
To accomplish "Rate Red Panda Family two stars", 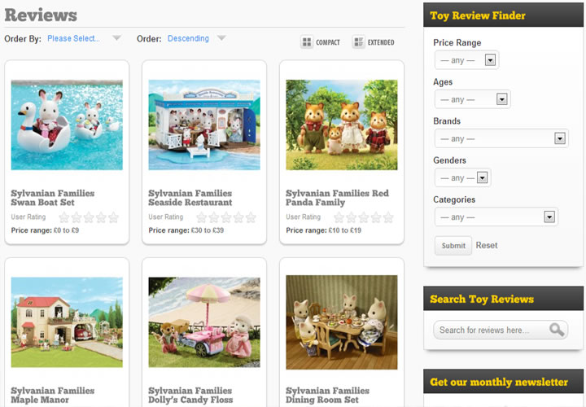I will [352, 217].
